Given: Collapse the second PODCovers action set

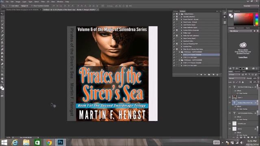Looking at the screenshot, I should click(x=180, y=60).
